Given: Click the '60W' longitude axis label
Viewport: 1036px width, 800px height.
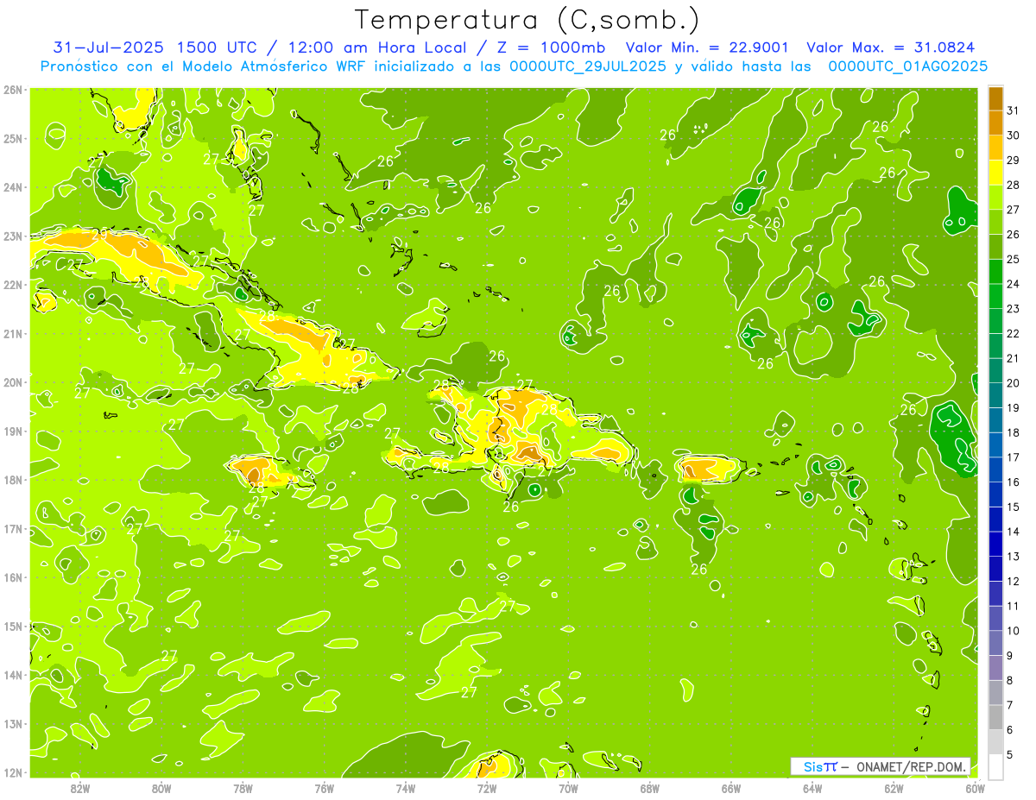Looking at the screenshot, I should click(x=976, y=788).
